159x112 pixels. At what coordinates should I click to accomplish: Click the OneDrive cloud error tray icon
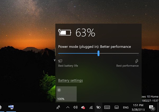coord(83,108)
